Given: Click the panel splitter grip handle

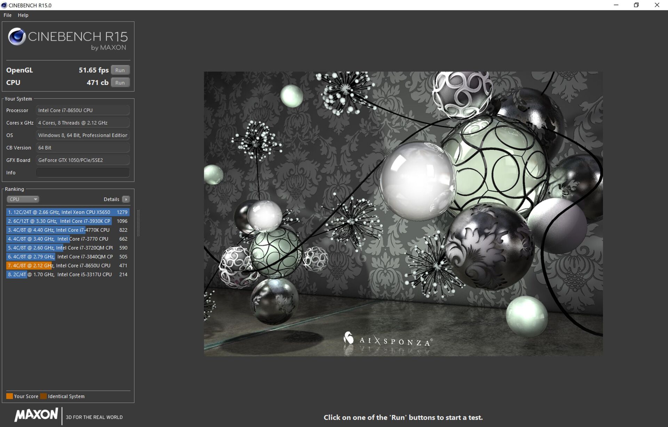Looking at the screenshot, I should point(138,223).
